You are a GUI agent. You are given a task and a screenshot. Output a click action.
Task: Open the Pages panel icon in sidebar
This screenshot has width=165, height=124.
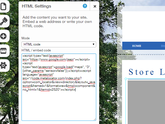pos(3,6)
